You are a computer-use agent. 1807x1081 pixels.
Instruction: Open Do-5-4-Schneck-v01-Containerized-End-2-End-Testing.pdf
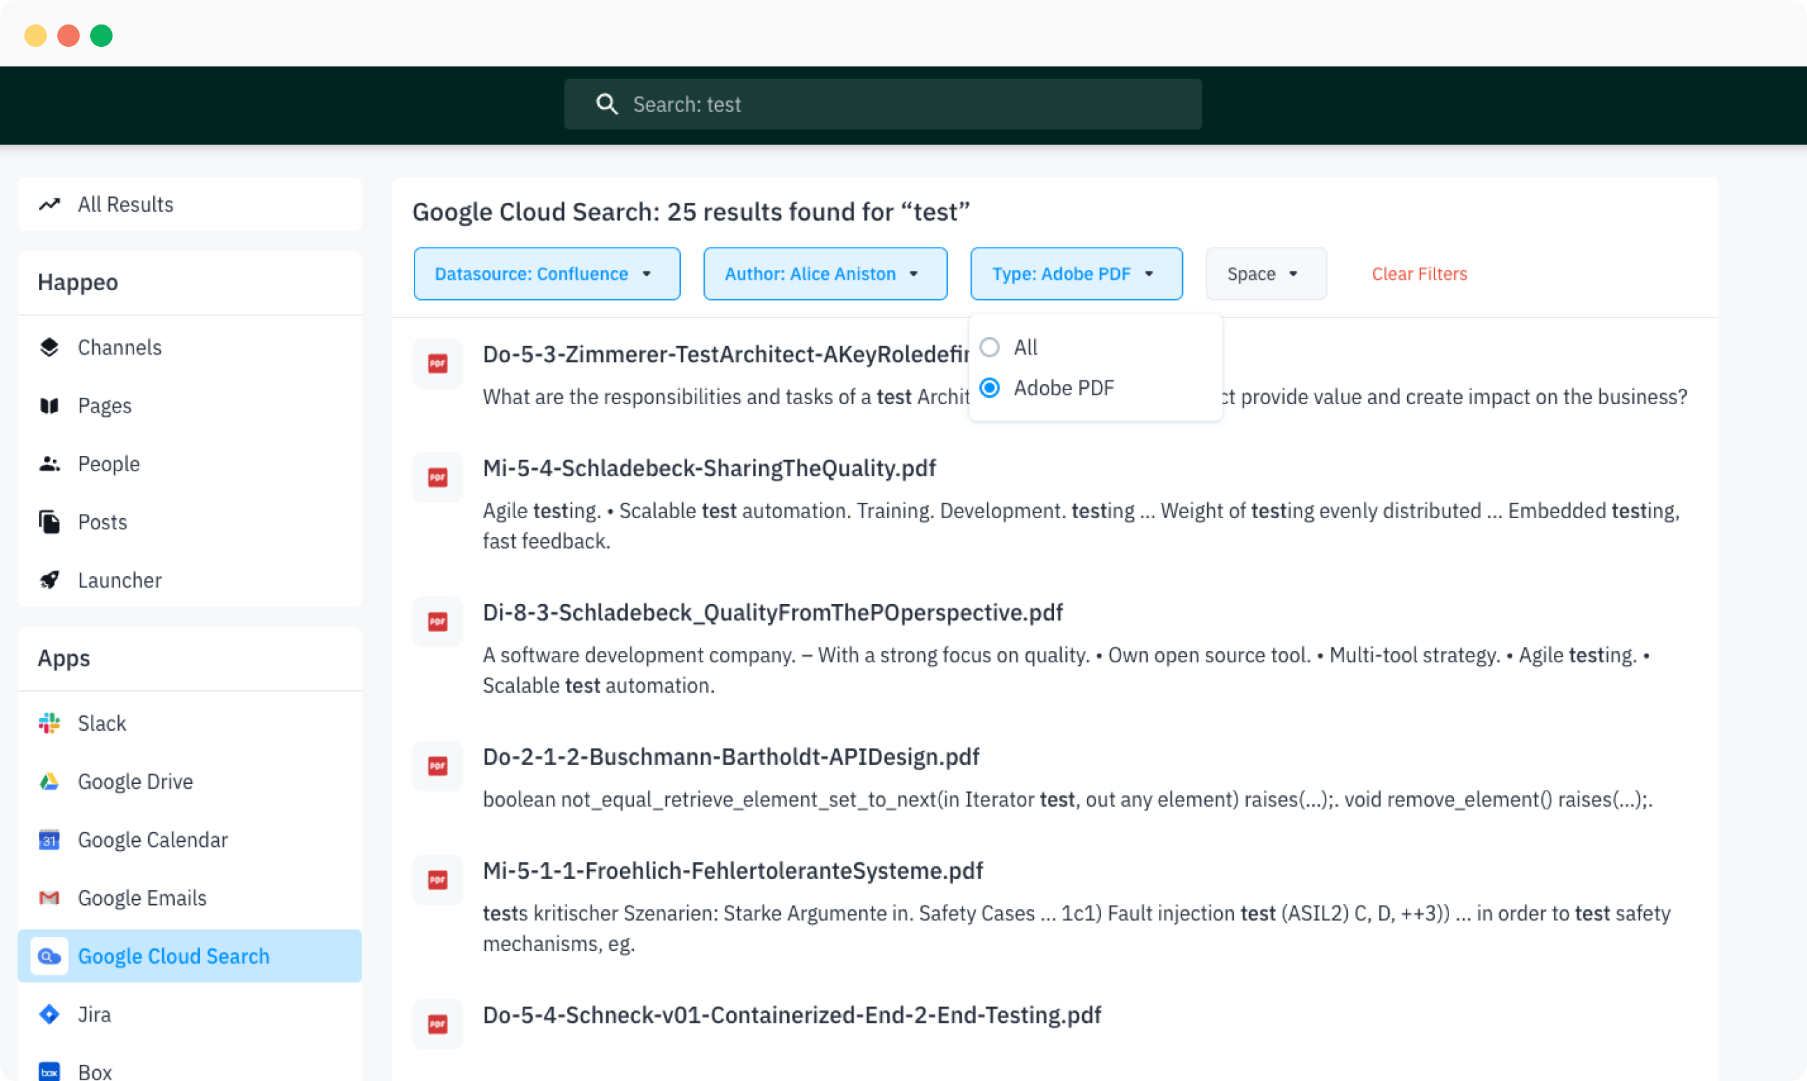(x=792, y=1015)
